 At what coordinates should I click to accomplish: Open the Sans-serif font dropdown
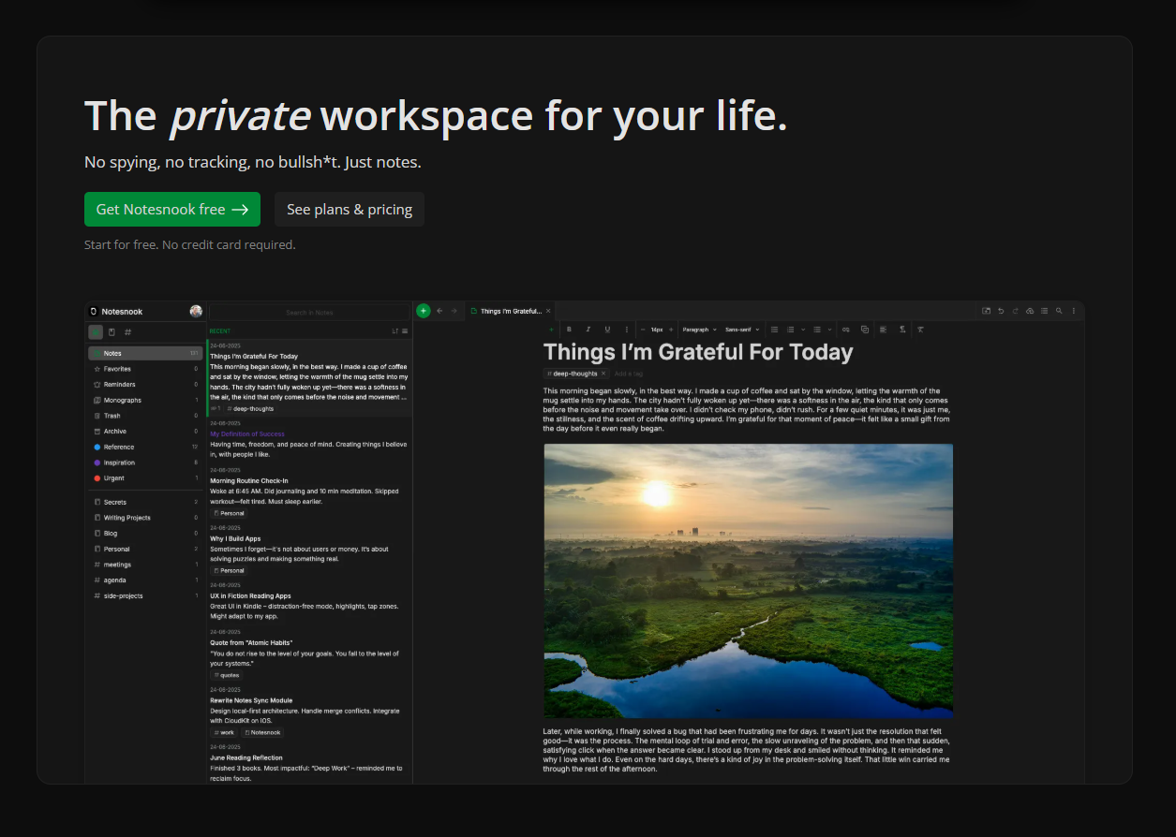pos(743,330)
